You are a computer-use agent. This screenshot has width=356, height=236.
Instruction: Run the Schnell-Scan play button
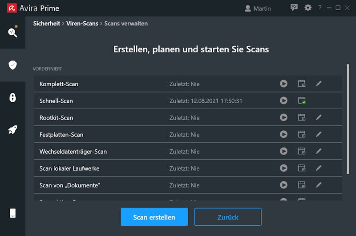[x=283, y=100]
